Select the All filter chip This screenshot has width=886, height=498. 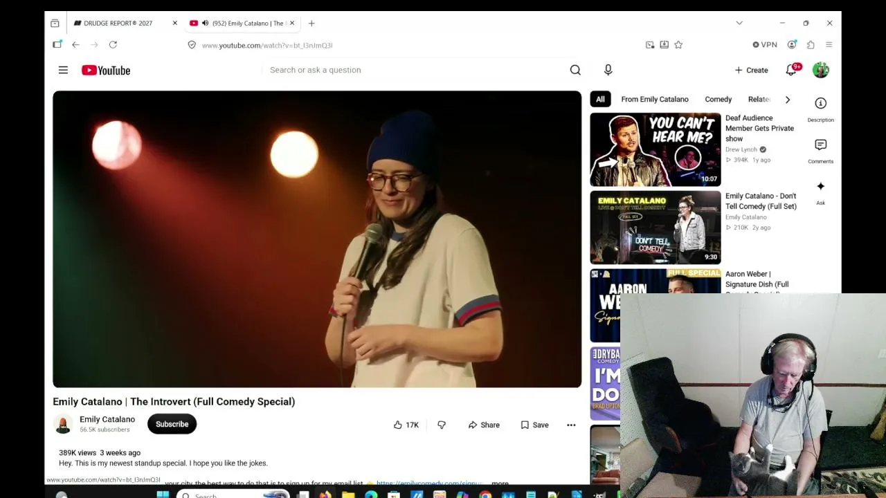click(x=600, y=100)
